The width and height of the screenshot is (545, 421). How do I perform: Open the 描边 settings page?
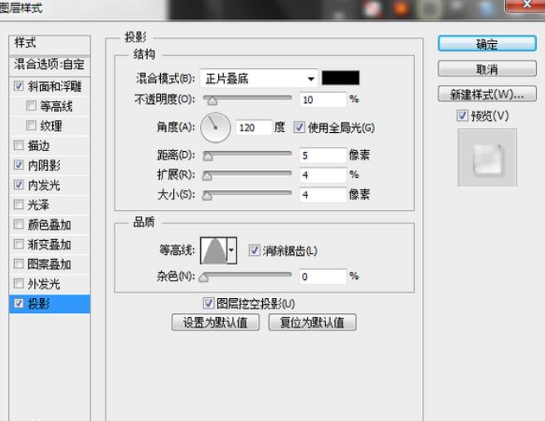click(39, 145)
